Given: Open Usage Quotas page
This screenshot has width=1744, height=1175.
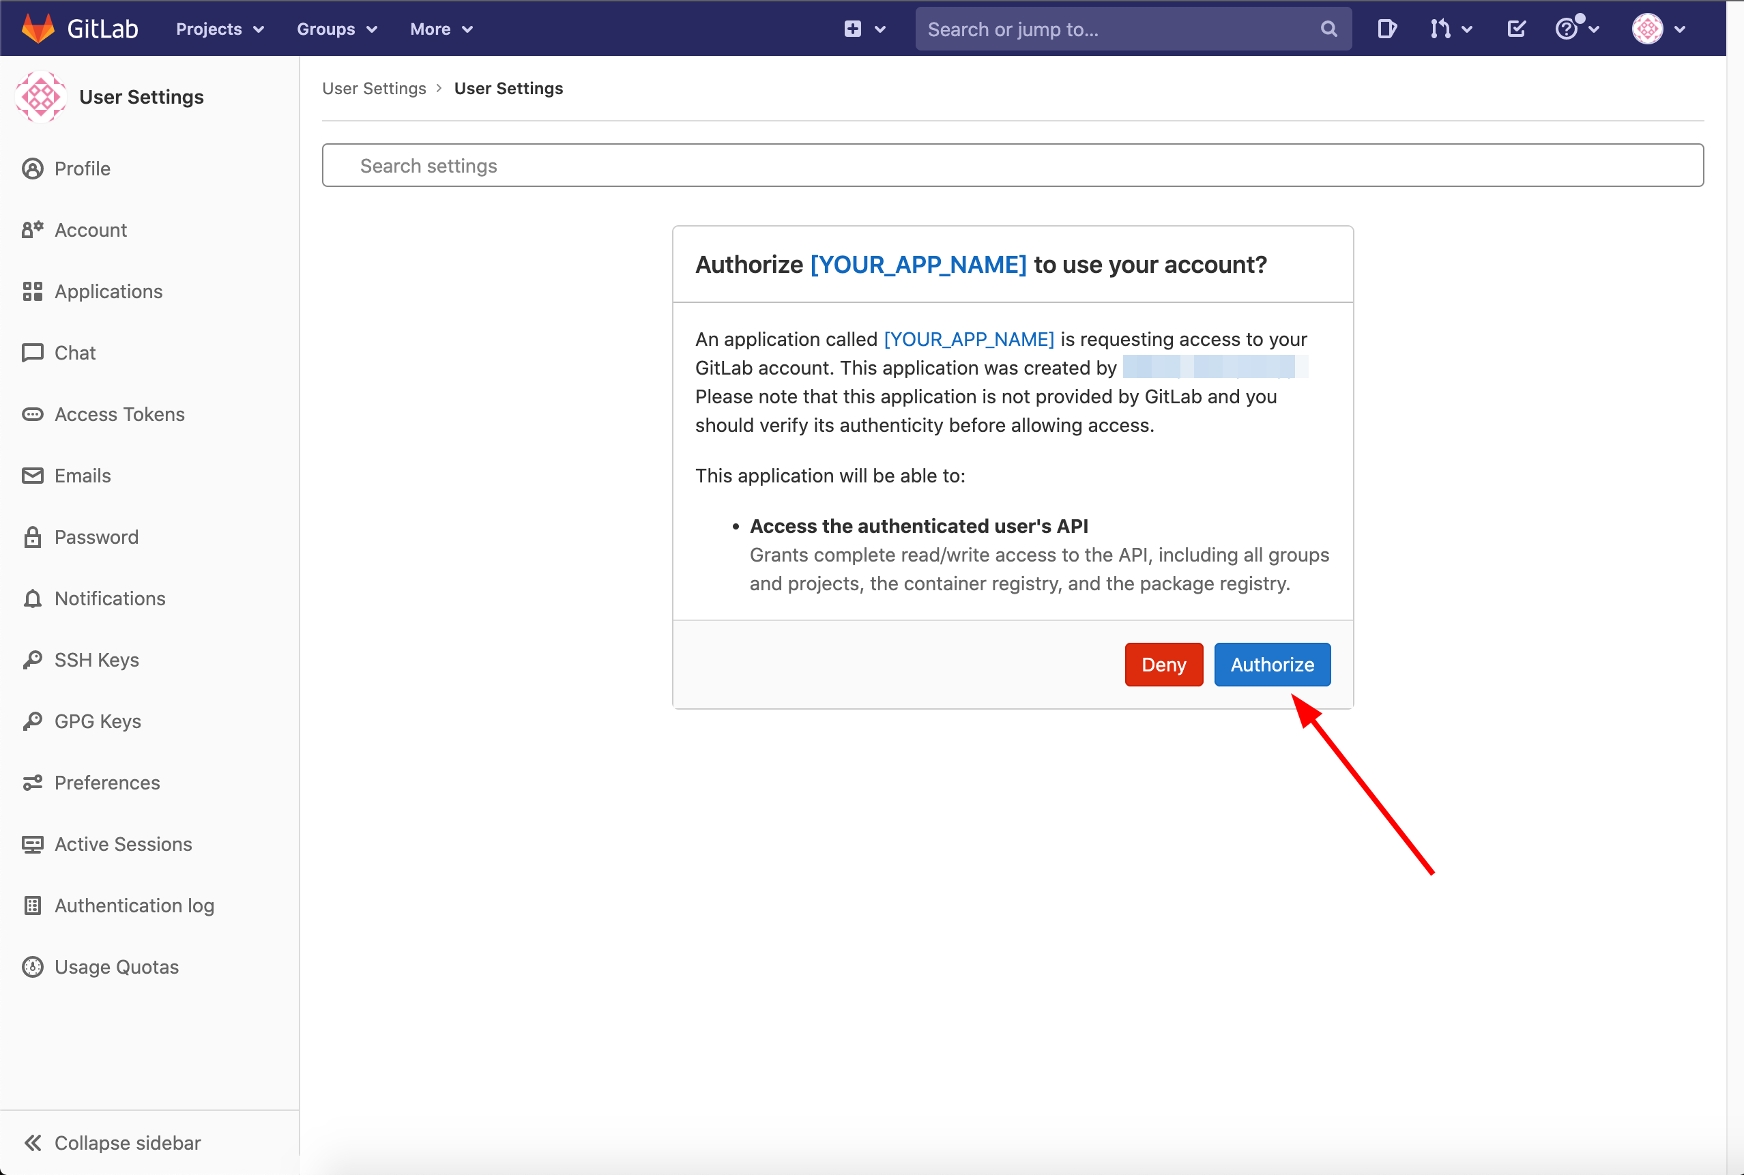Looking at the screenshot, I should 117,968.
